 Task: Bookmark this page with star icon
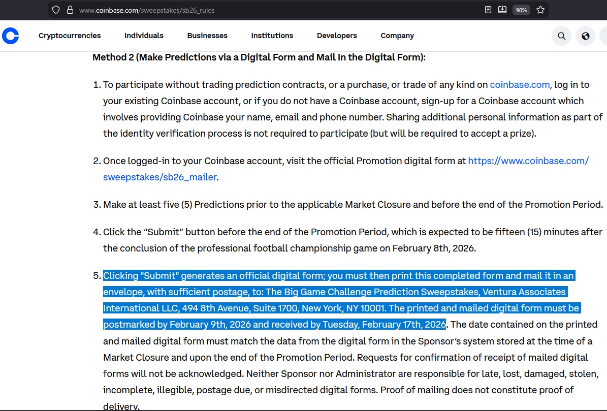[x=540, y=10]
